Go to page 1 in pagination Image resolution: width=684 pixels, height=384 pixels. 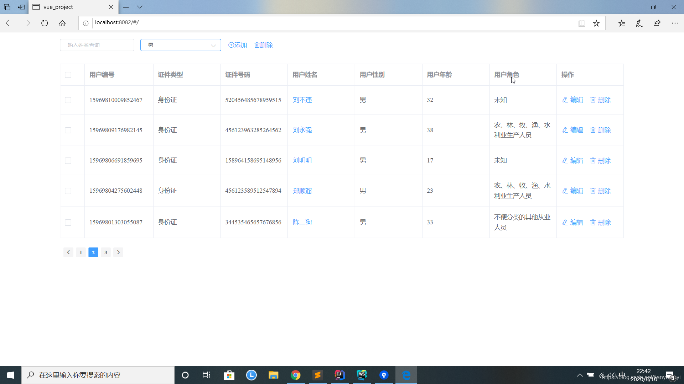coord(81,252)
